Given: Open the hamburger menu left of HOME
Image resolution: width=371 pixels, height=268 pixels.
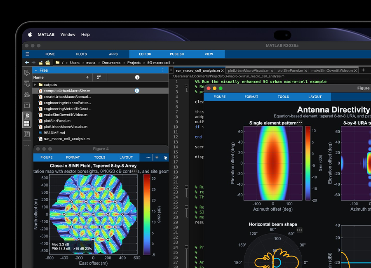Looking at the screenshot, I should point(28,54).
